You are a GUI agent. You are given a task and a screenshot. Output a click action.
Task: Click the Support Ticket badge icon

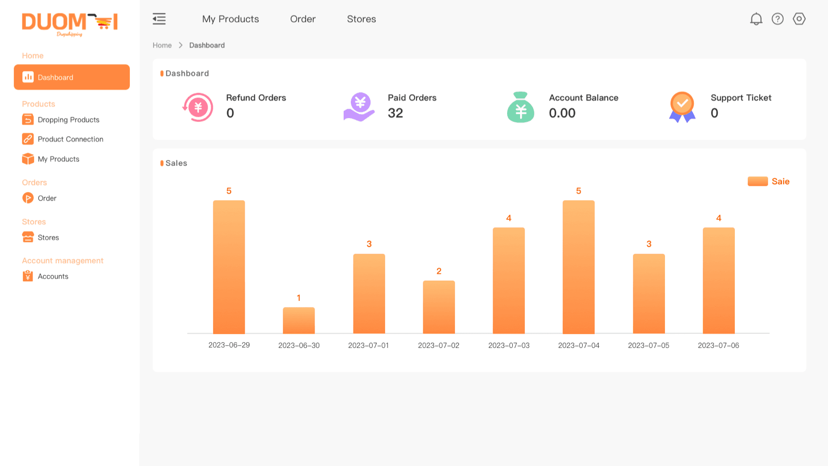[682, 107]
